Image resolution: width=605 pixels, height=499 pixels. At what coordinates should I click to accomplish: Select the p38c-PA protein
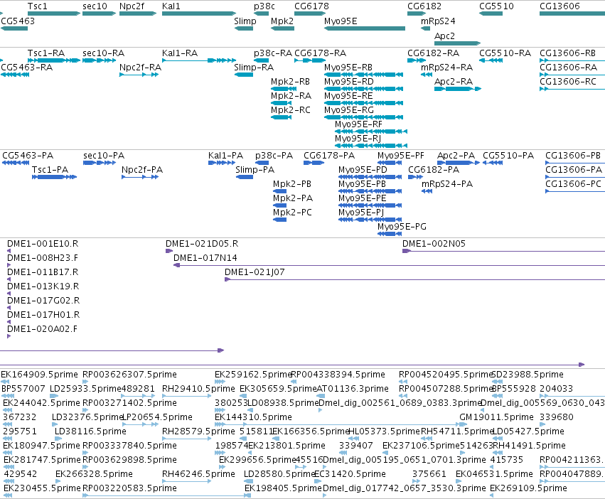click(x=262, y=163)
